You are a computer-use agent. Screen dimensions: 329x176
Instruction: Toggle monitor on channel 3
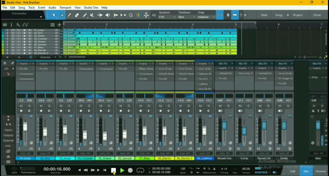coord(69,111)
